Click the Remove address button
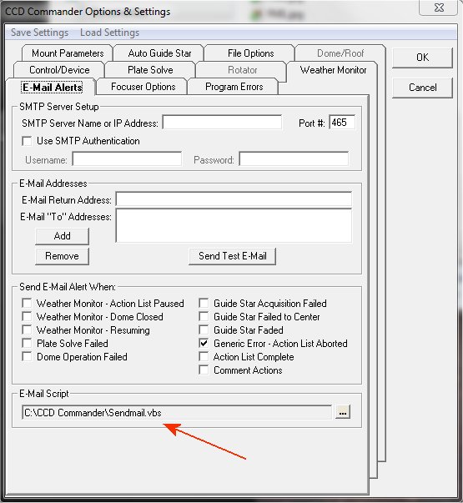The image size is (463, 503). [x=62, y=256]
